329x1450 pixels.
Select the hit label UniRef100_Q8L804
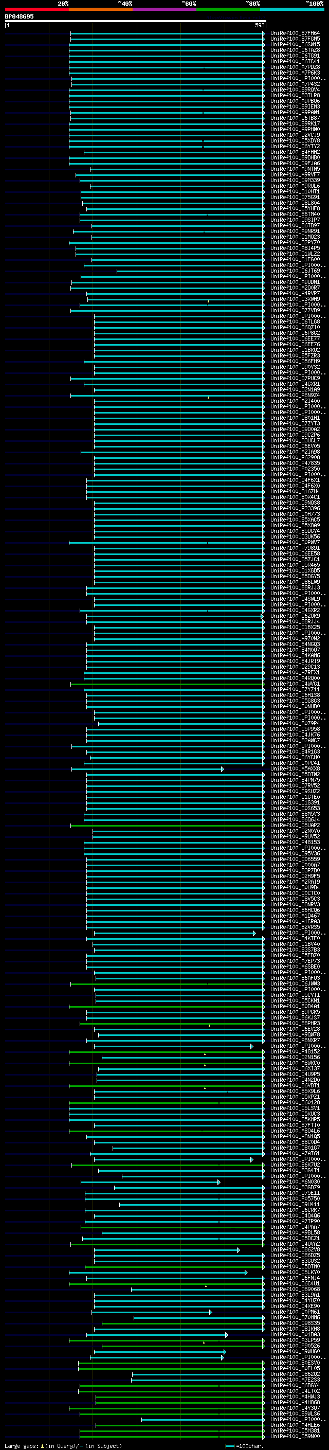(295, 203)
